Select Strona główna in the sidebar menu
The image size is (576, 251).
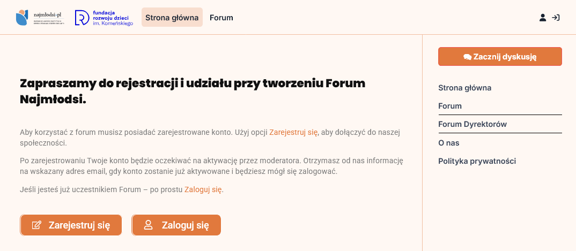point(465,88)
